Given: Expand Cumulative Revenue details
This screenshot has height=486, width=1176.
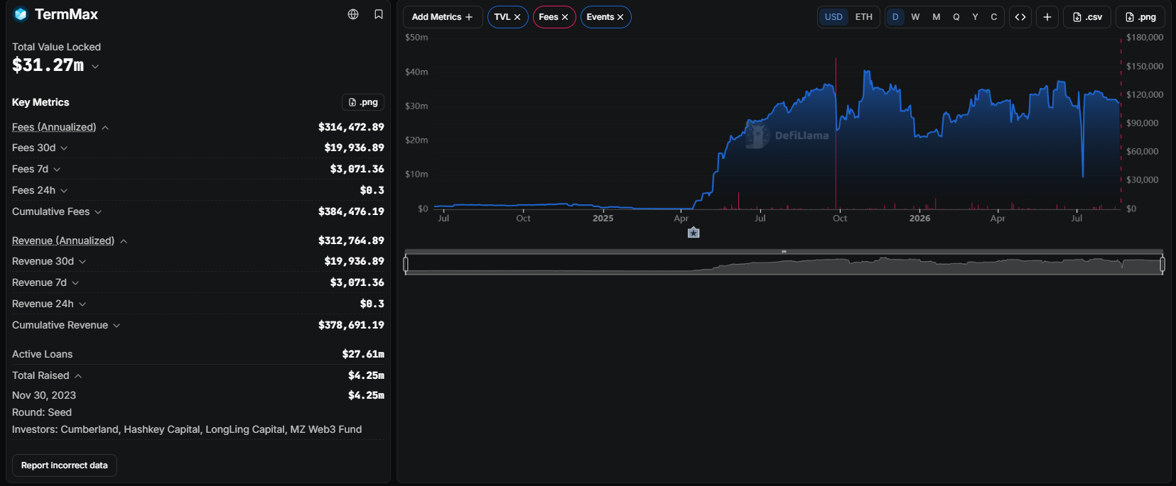Looking at the screenshot, I should pos(117,326).
